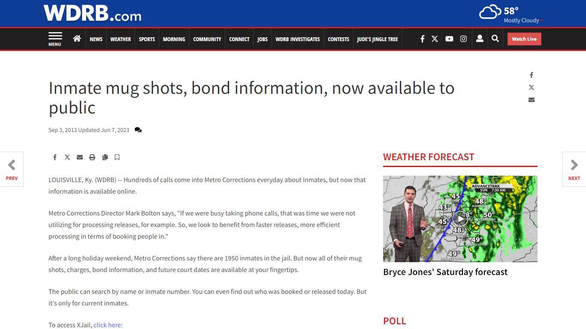Open WDRB INVESTIGATES menu item
Screen dimensions: 586x329
coord(298,39)
